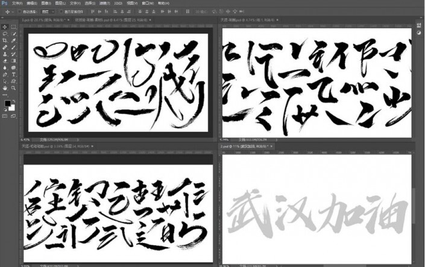The height and width of the screenshot is (267, 425).
Task: Select the Eyedropper tool
Action: coord(13,40)
